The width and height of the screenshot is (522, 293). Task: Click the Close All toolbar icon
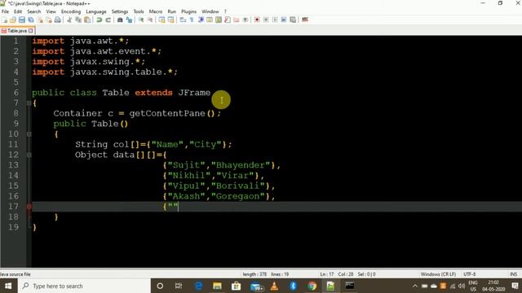coord(49,20)
